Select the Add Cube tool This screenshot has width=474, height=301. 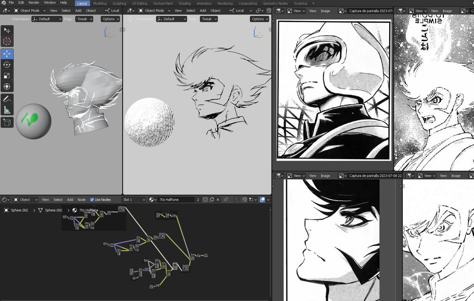point(7,123)
